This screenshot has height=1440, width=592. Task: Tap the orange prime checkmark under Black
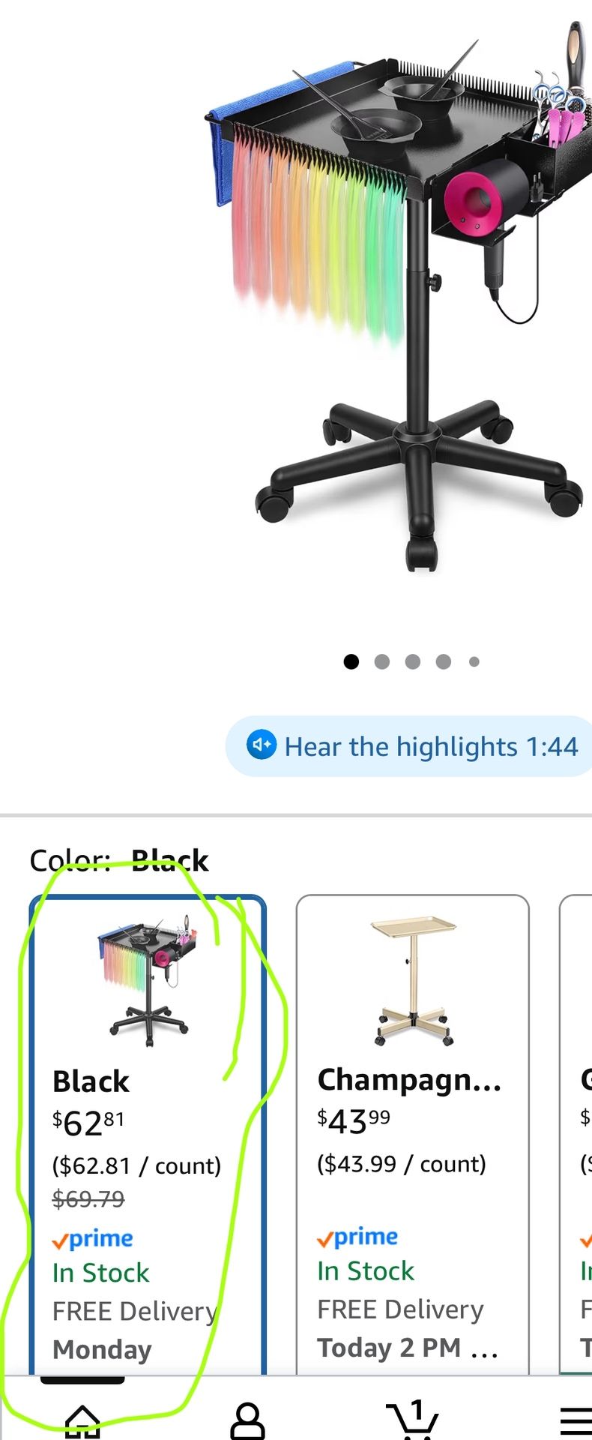[60, 1241]
